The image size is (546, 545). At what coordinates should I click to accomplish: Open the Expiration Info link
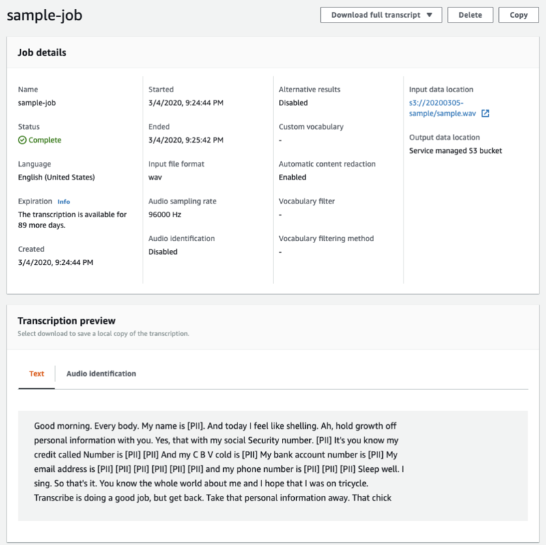(x=63, y=201)
